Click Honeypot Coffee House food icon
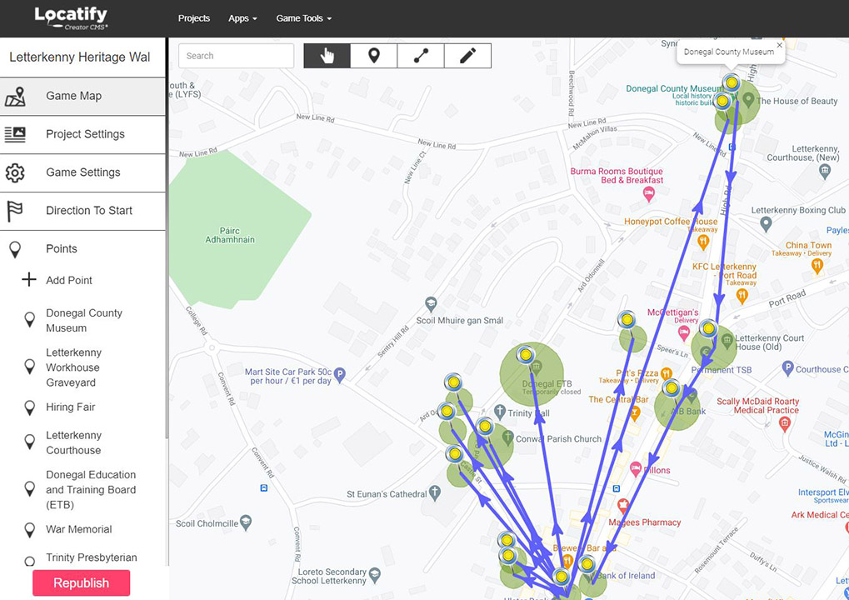849x600 pixels. 703,242
